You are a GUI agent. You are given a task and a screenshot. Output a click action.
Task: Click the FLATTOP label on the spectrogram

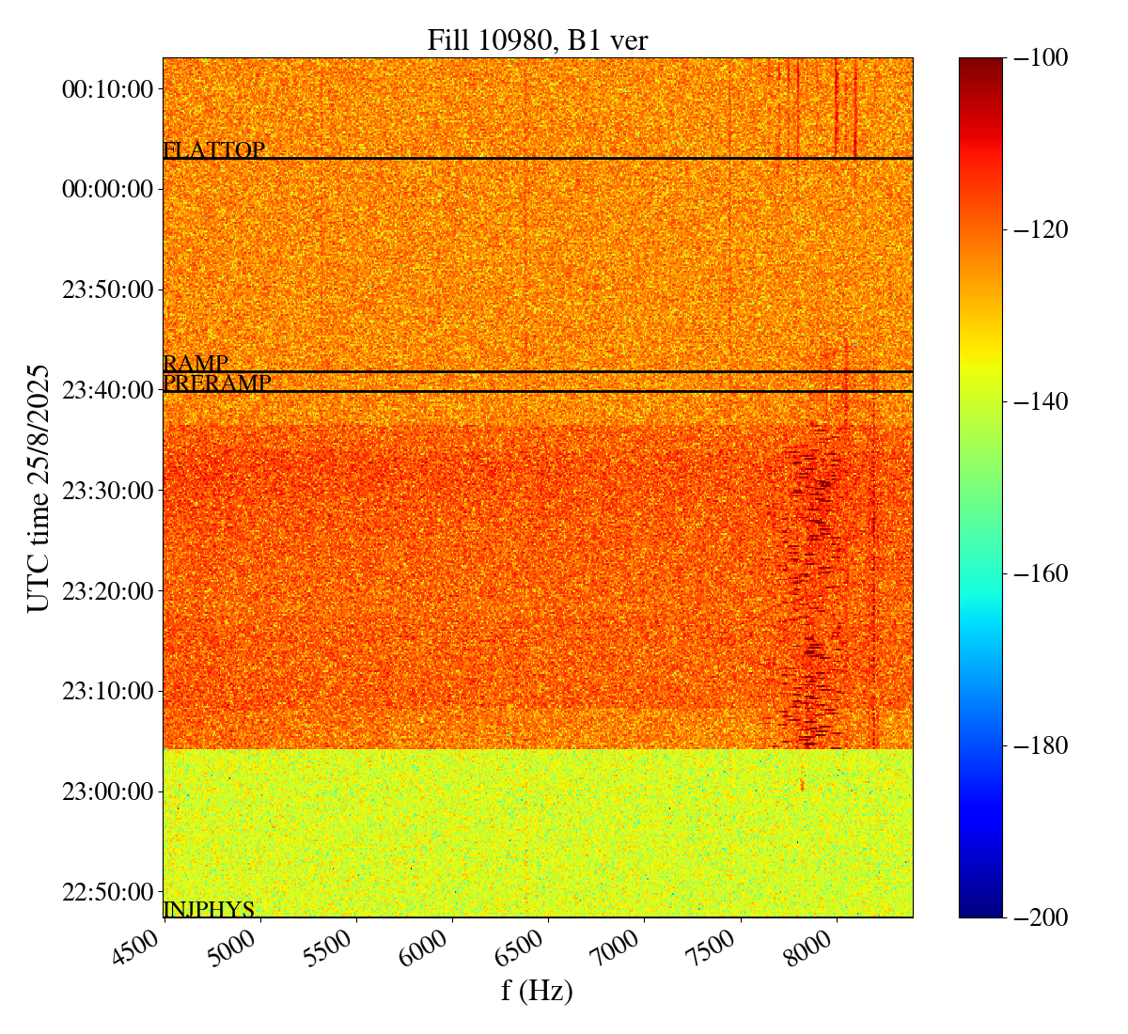[x=213, y=150]
